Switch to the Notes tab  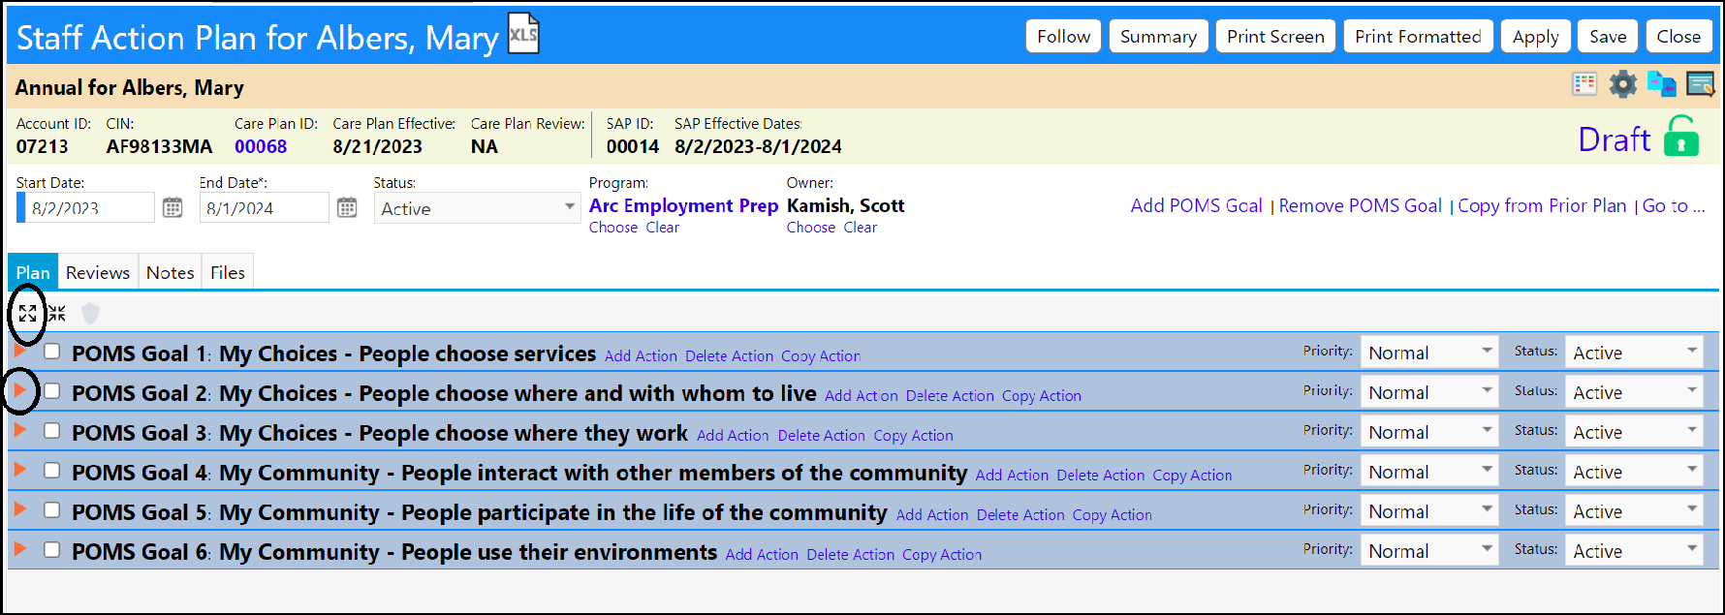[x=171, y=272]
